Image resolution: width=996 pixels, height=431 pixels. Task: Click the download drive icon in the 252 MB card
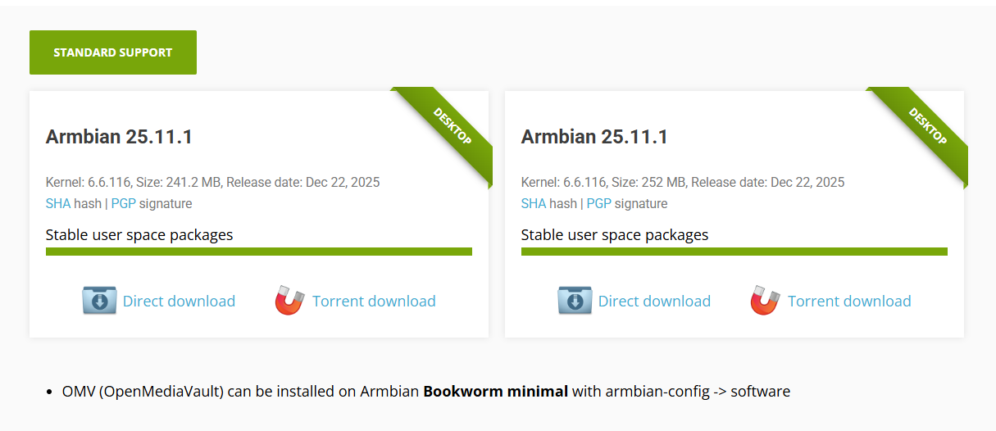click(x=575, y=301)
